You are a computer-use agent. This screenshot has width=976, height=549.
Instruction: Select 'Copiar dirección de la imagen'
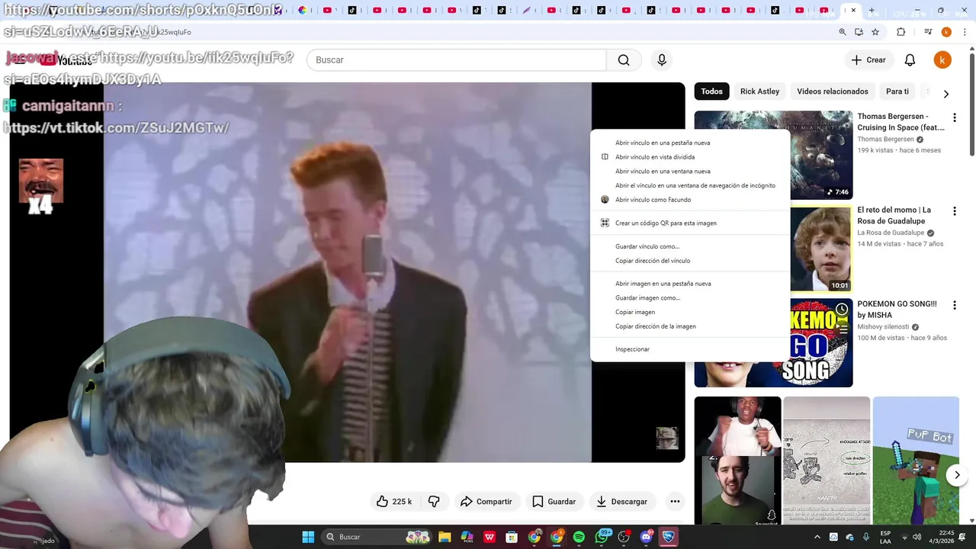pos(690,326)
